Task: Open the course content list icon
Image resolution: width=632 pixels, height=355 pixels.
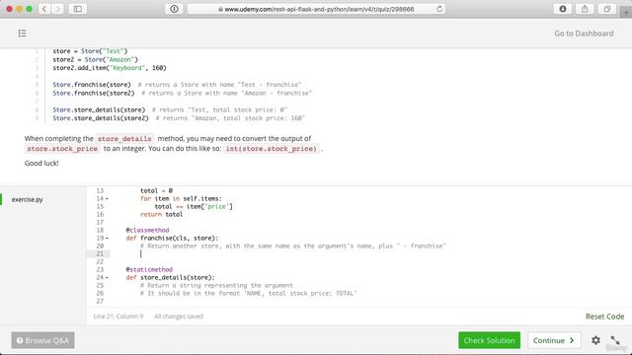Action: click(22, 34)
